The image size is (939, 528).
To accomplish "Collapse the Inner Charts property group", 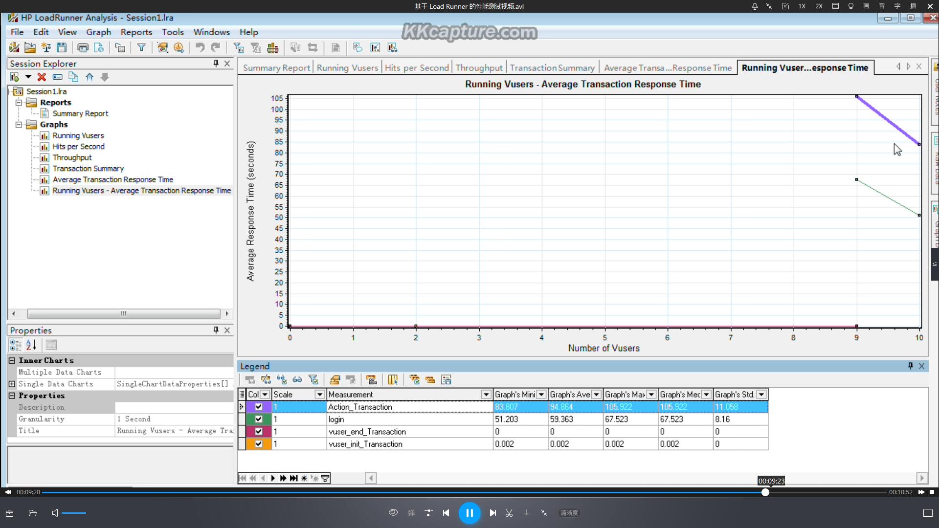I will [12, 360].
